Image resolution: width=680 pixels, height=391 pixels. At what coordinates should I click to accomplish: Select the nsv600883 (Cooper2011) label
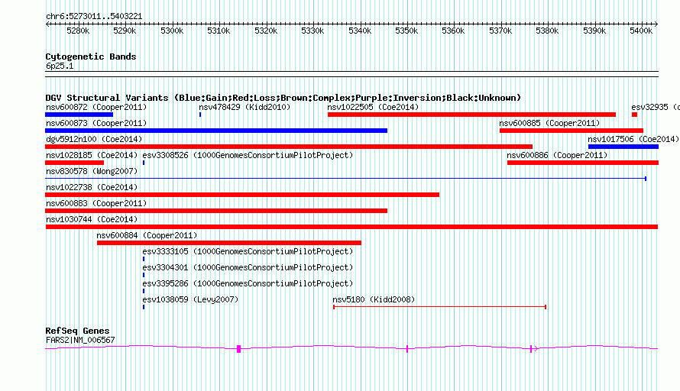point(96,203)
